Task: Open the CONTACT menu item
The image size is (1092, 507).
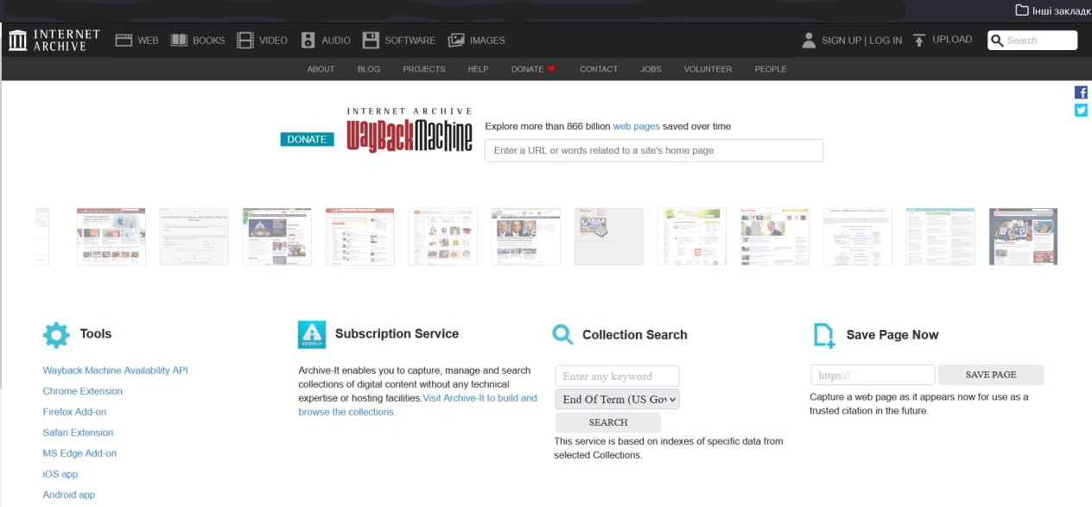Action: [x=599, y=69]
